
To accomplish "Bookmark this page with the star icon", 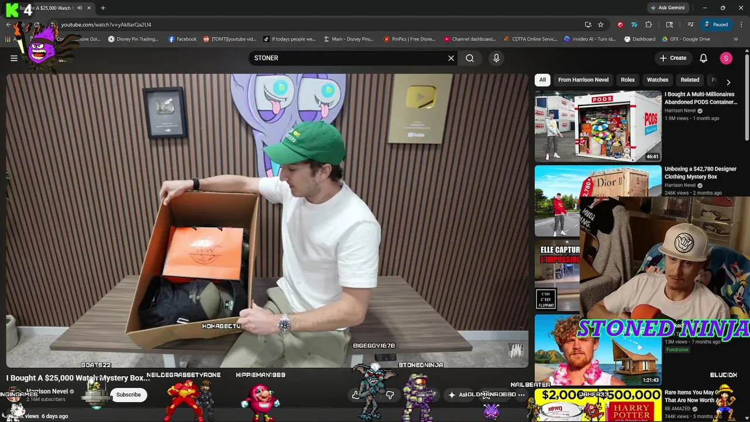I will pyautogui.click(x=601, y=25).
